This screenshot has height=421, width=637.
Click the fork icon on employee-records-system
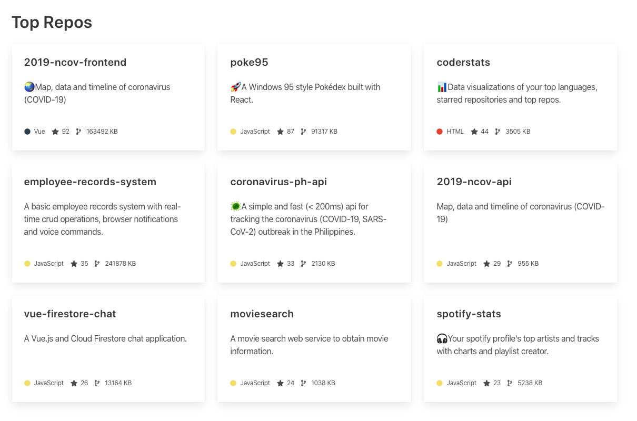(97, 263)
